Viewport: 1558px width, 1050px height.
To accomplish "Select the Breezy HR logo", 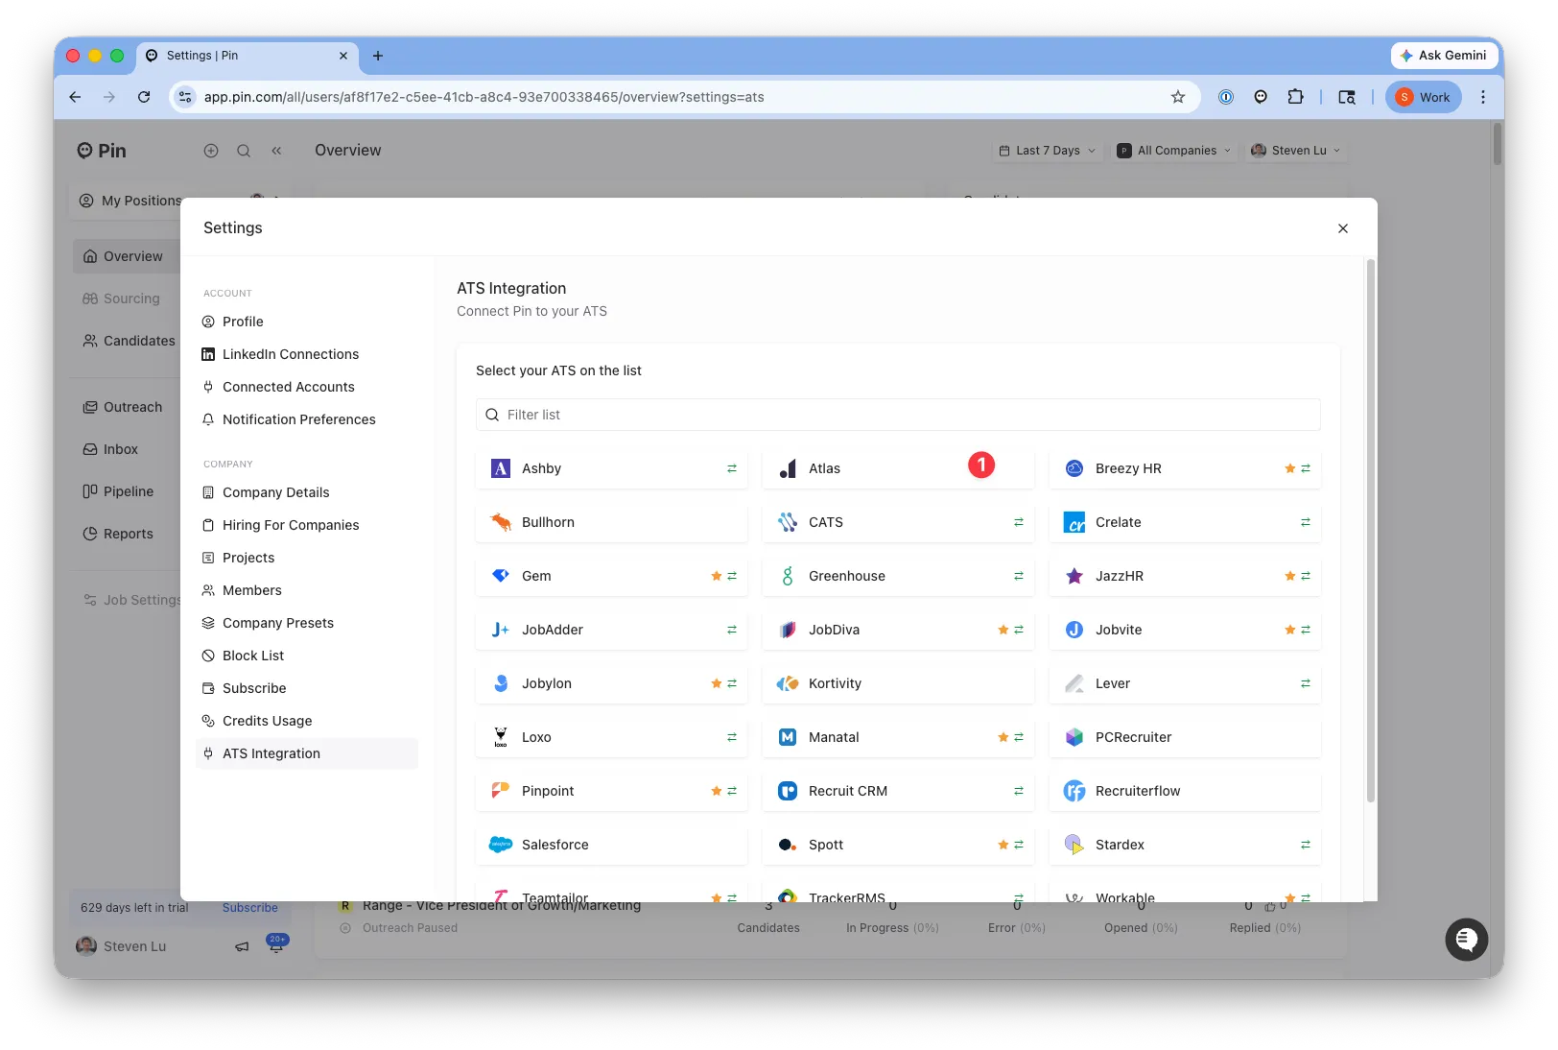I will [x=1074, y=468].
